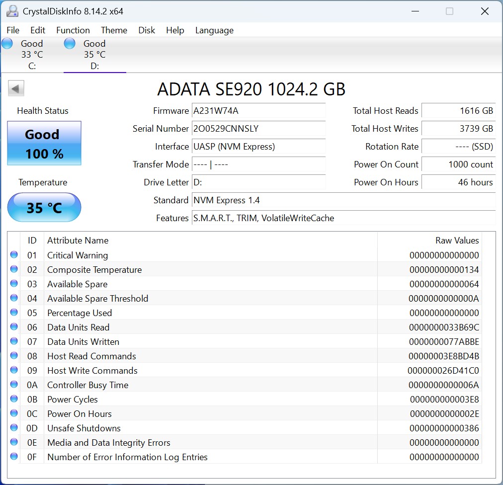Click the C: drive status orb
This screenshot has height=485, width=503.
(x=7, y=43)
